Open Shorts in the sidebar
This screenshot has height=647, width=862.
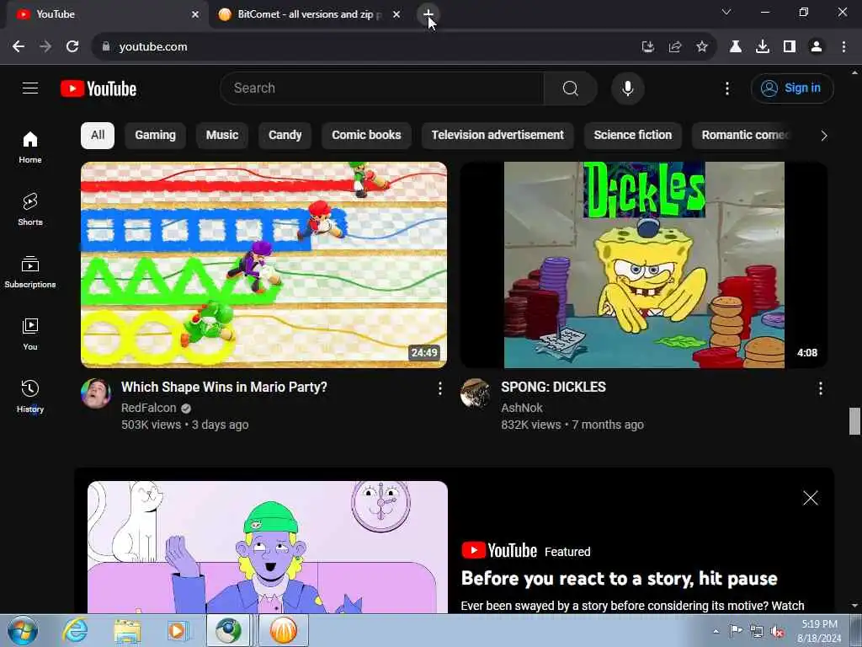tap(30, 210)
